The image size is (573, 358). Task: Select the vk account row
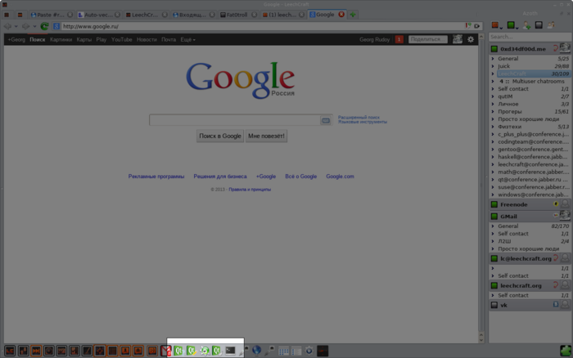530,305
